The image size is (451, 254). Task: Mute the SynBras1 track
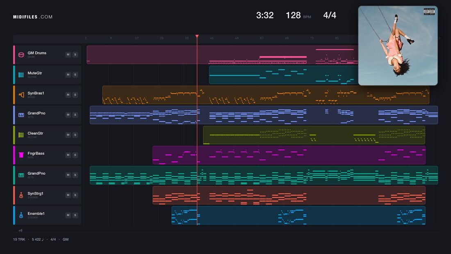click(68, 95)
